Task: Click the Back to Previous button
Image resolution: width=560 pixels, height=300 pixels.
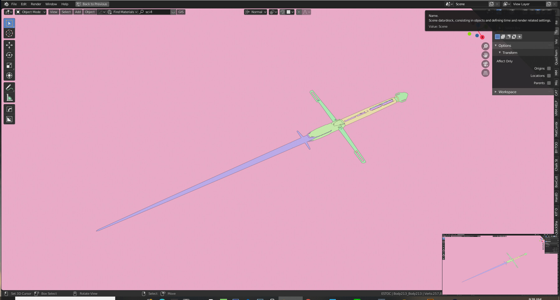Action: coord(92,4)
